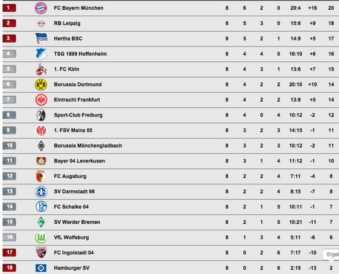Click the FC Schalke 04 logo
Viewport: 339px width, 274px height.
coord(41,207)
